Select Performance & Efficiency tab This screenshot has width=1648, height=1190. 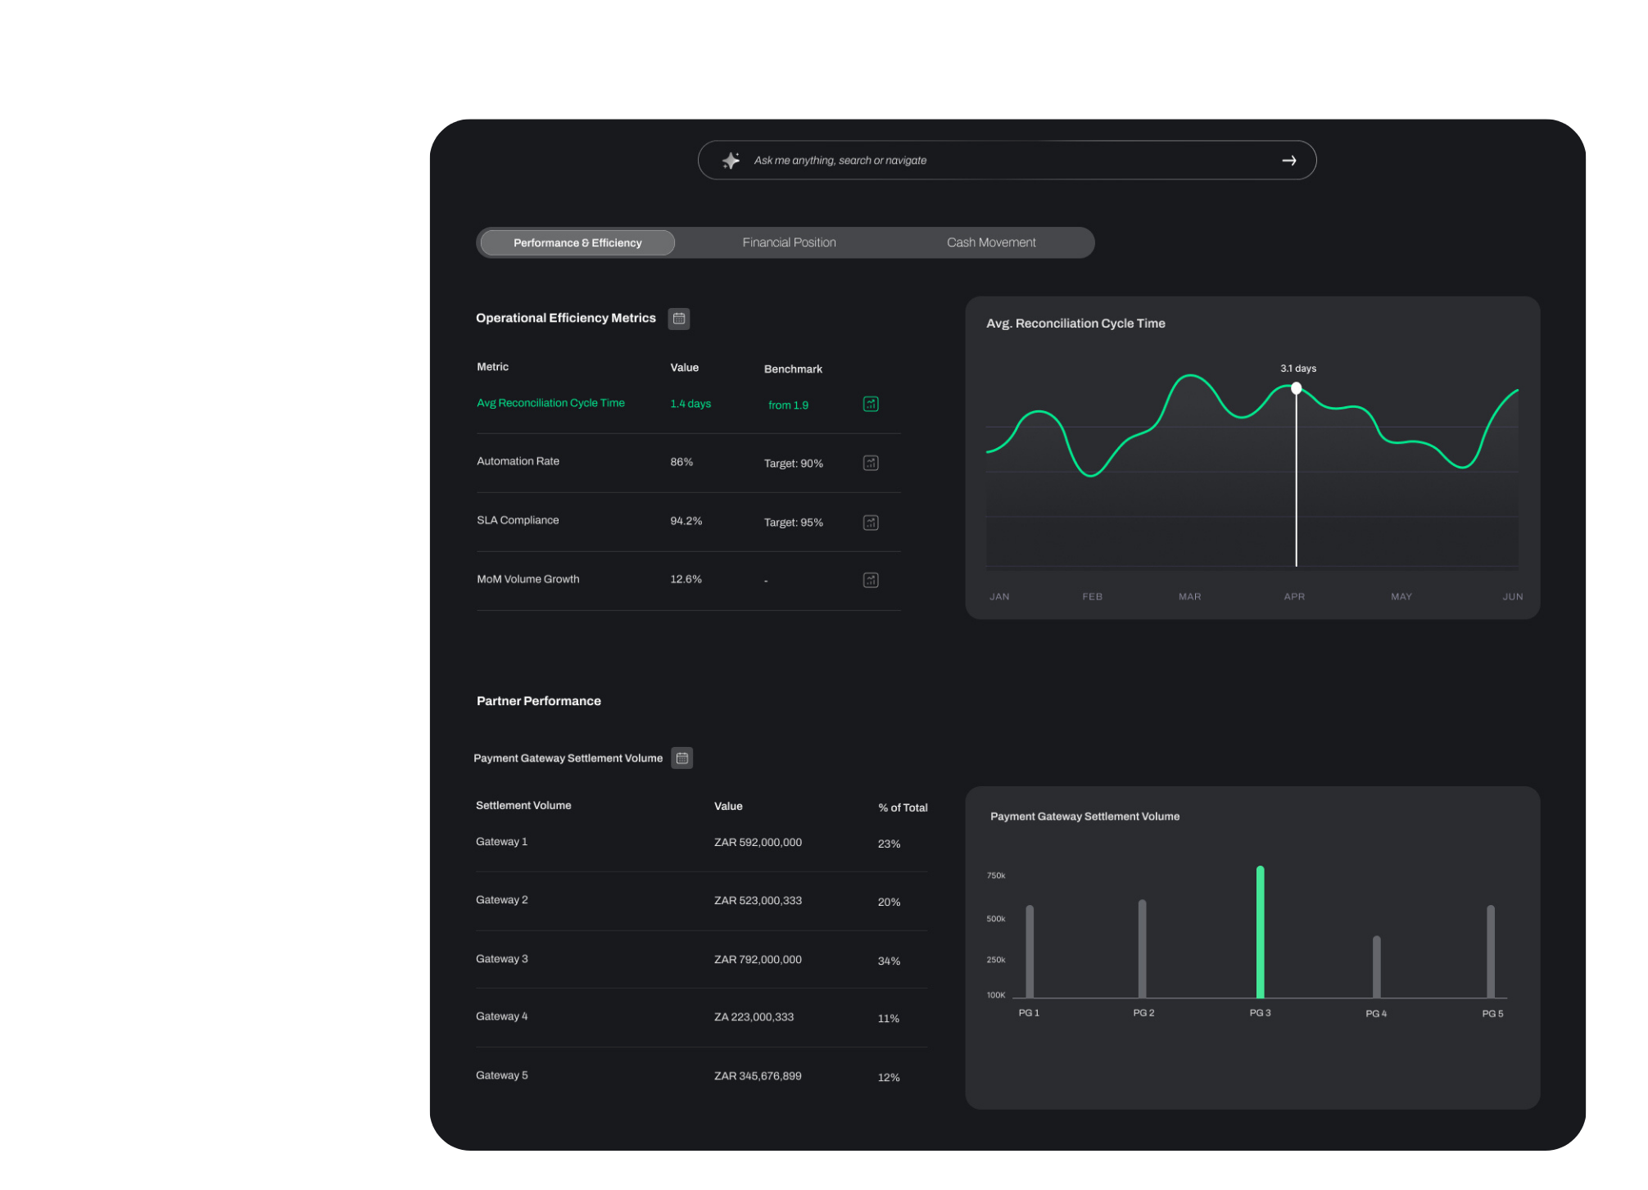577,242
